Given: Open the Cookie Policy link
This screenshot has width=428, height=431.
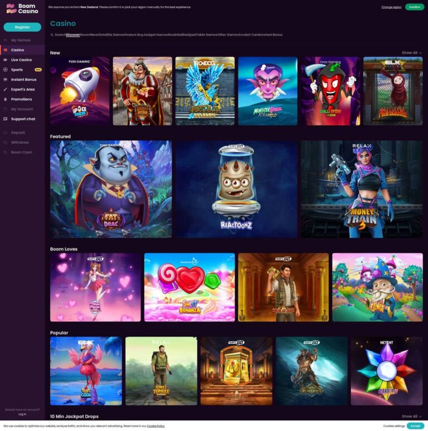Looking at the screenshot, I should click(155, 426).
